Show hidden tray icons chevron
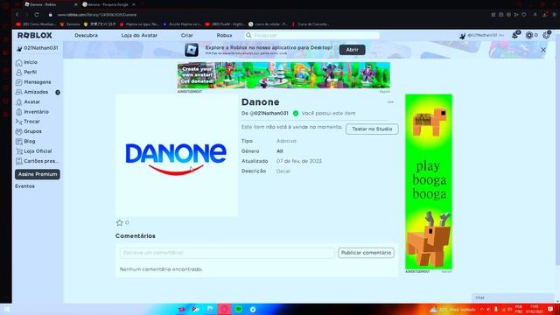Screen dimensions: 560x315 coord(481,309)
